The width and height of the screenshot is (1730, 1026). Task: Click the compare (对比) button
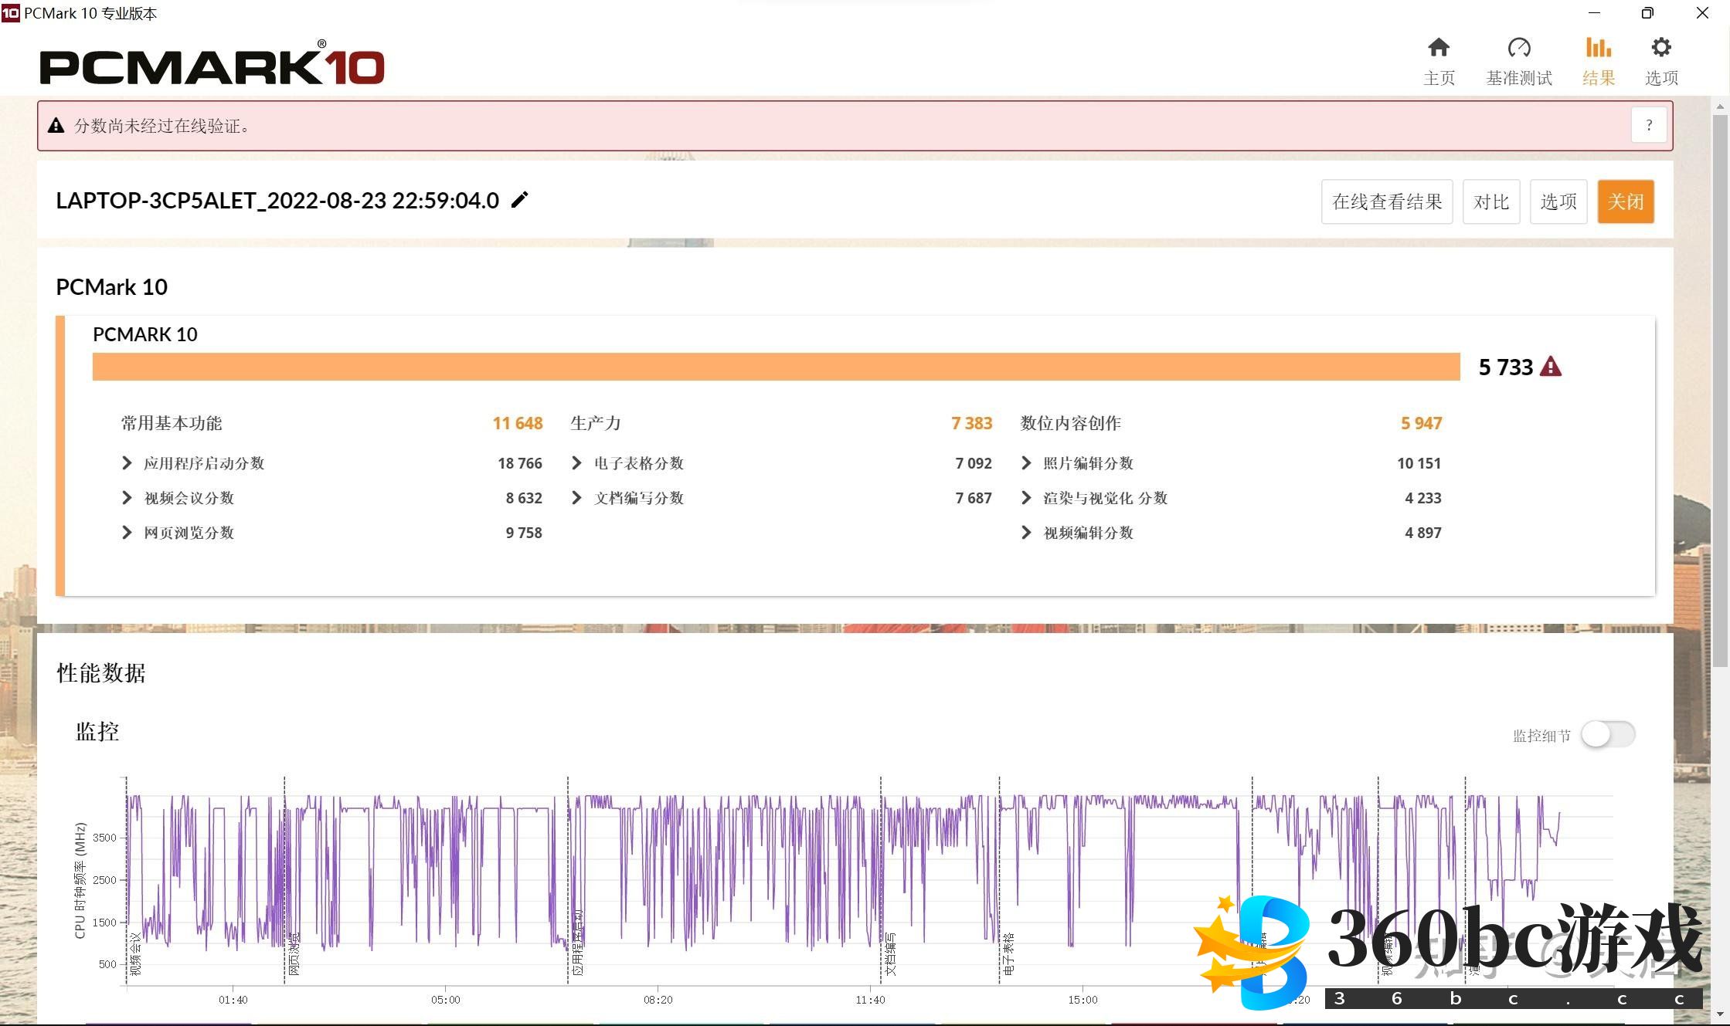(x=1490, y=201)
